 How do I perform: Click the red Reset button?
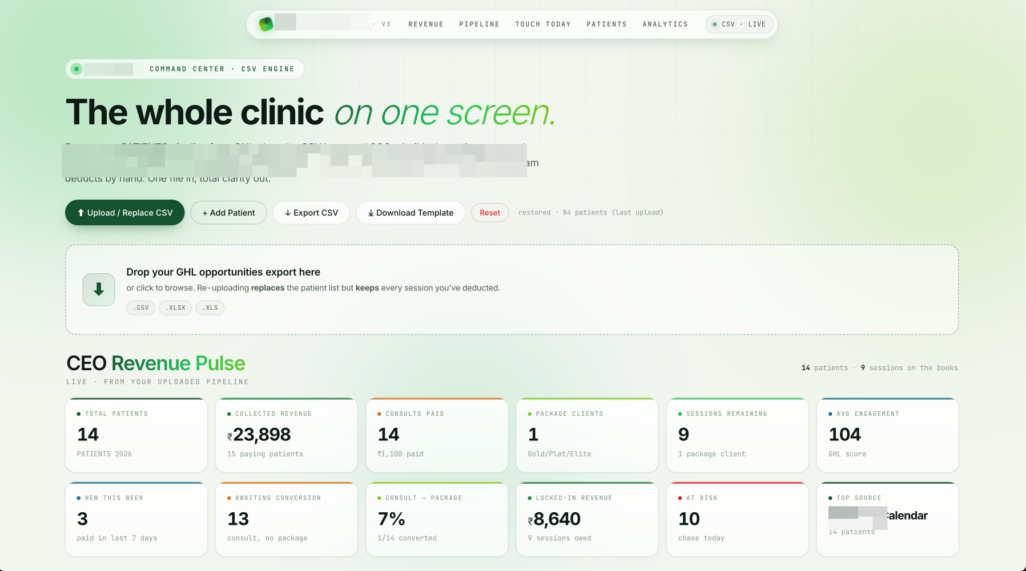coord(490,213)
